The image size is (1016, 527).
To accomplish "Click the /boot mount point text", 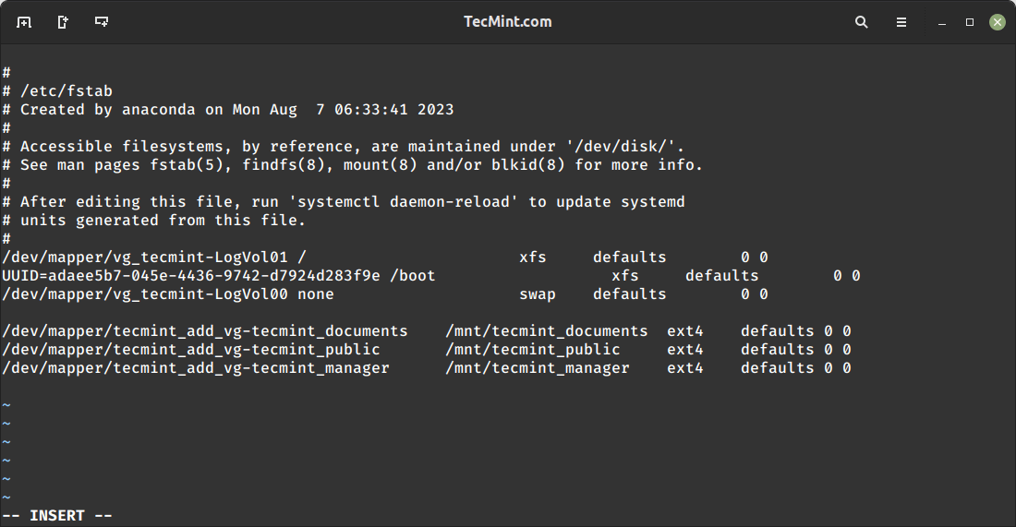I will pyautogui.click(x=412, y=276).
